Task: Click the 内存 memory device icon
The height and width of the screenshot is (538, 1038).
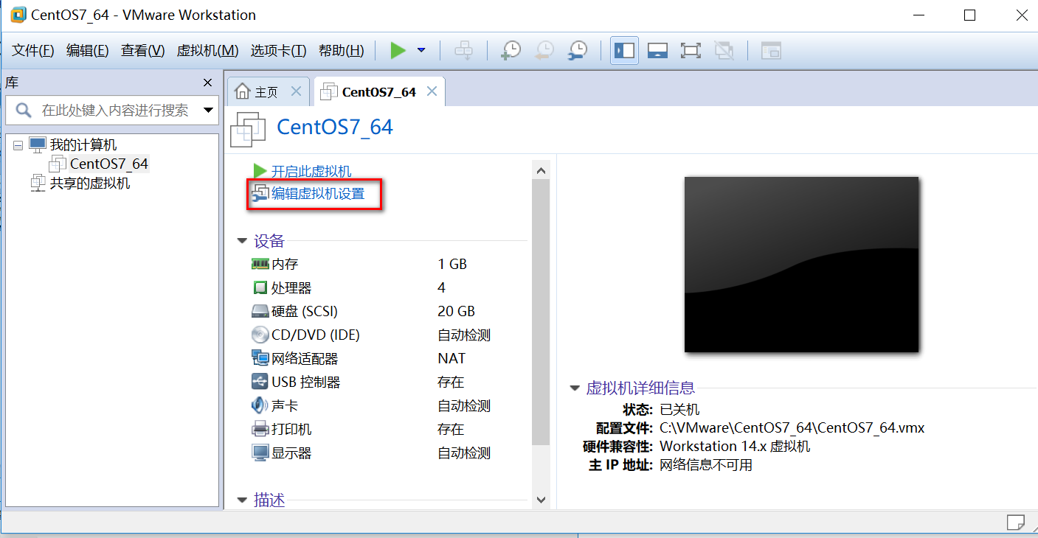Action: [x=260, y=264]
